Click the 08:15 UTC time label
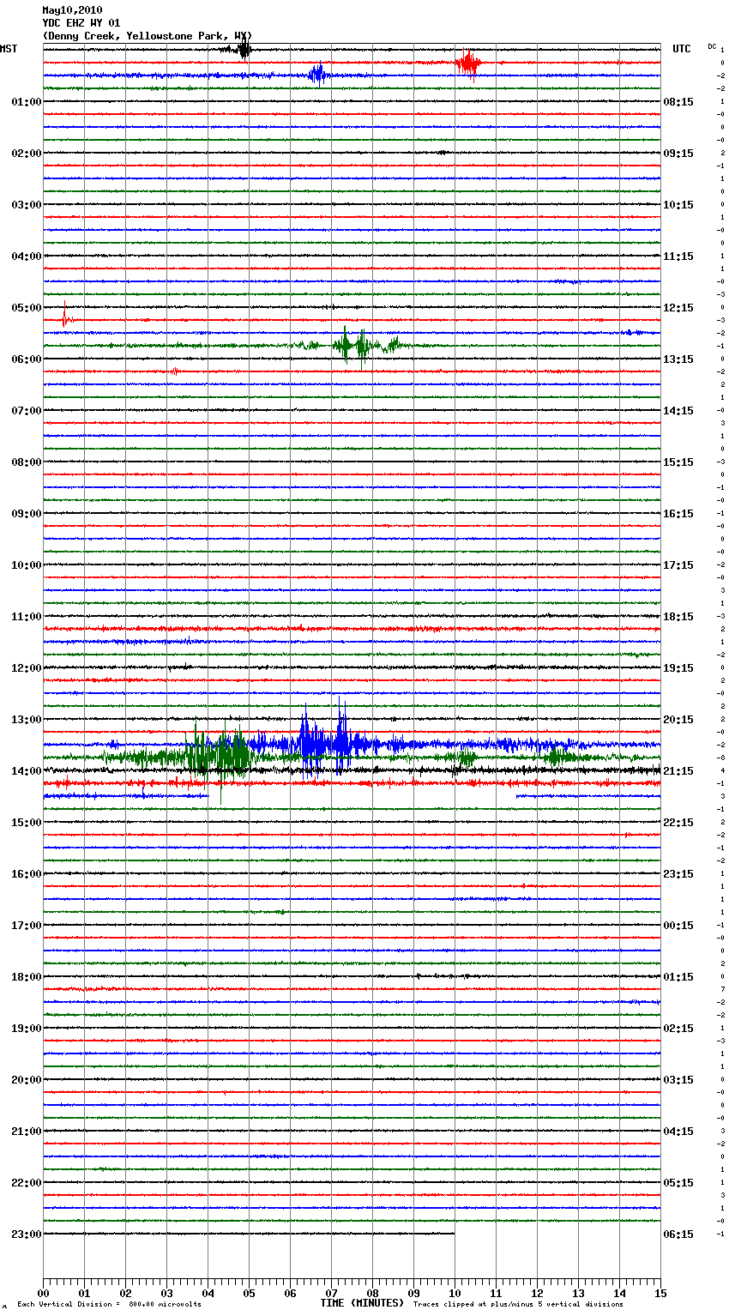Viewport: 729px width, 1316px height. (678, 102)
